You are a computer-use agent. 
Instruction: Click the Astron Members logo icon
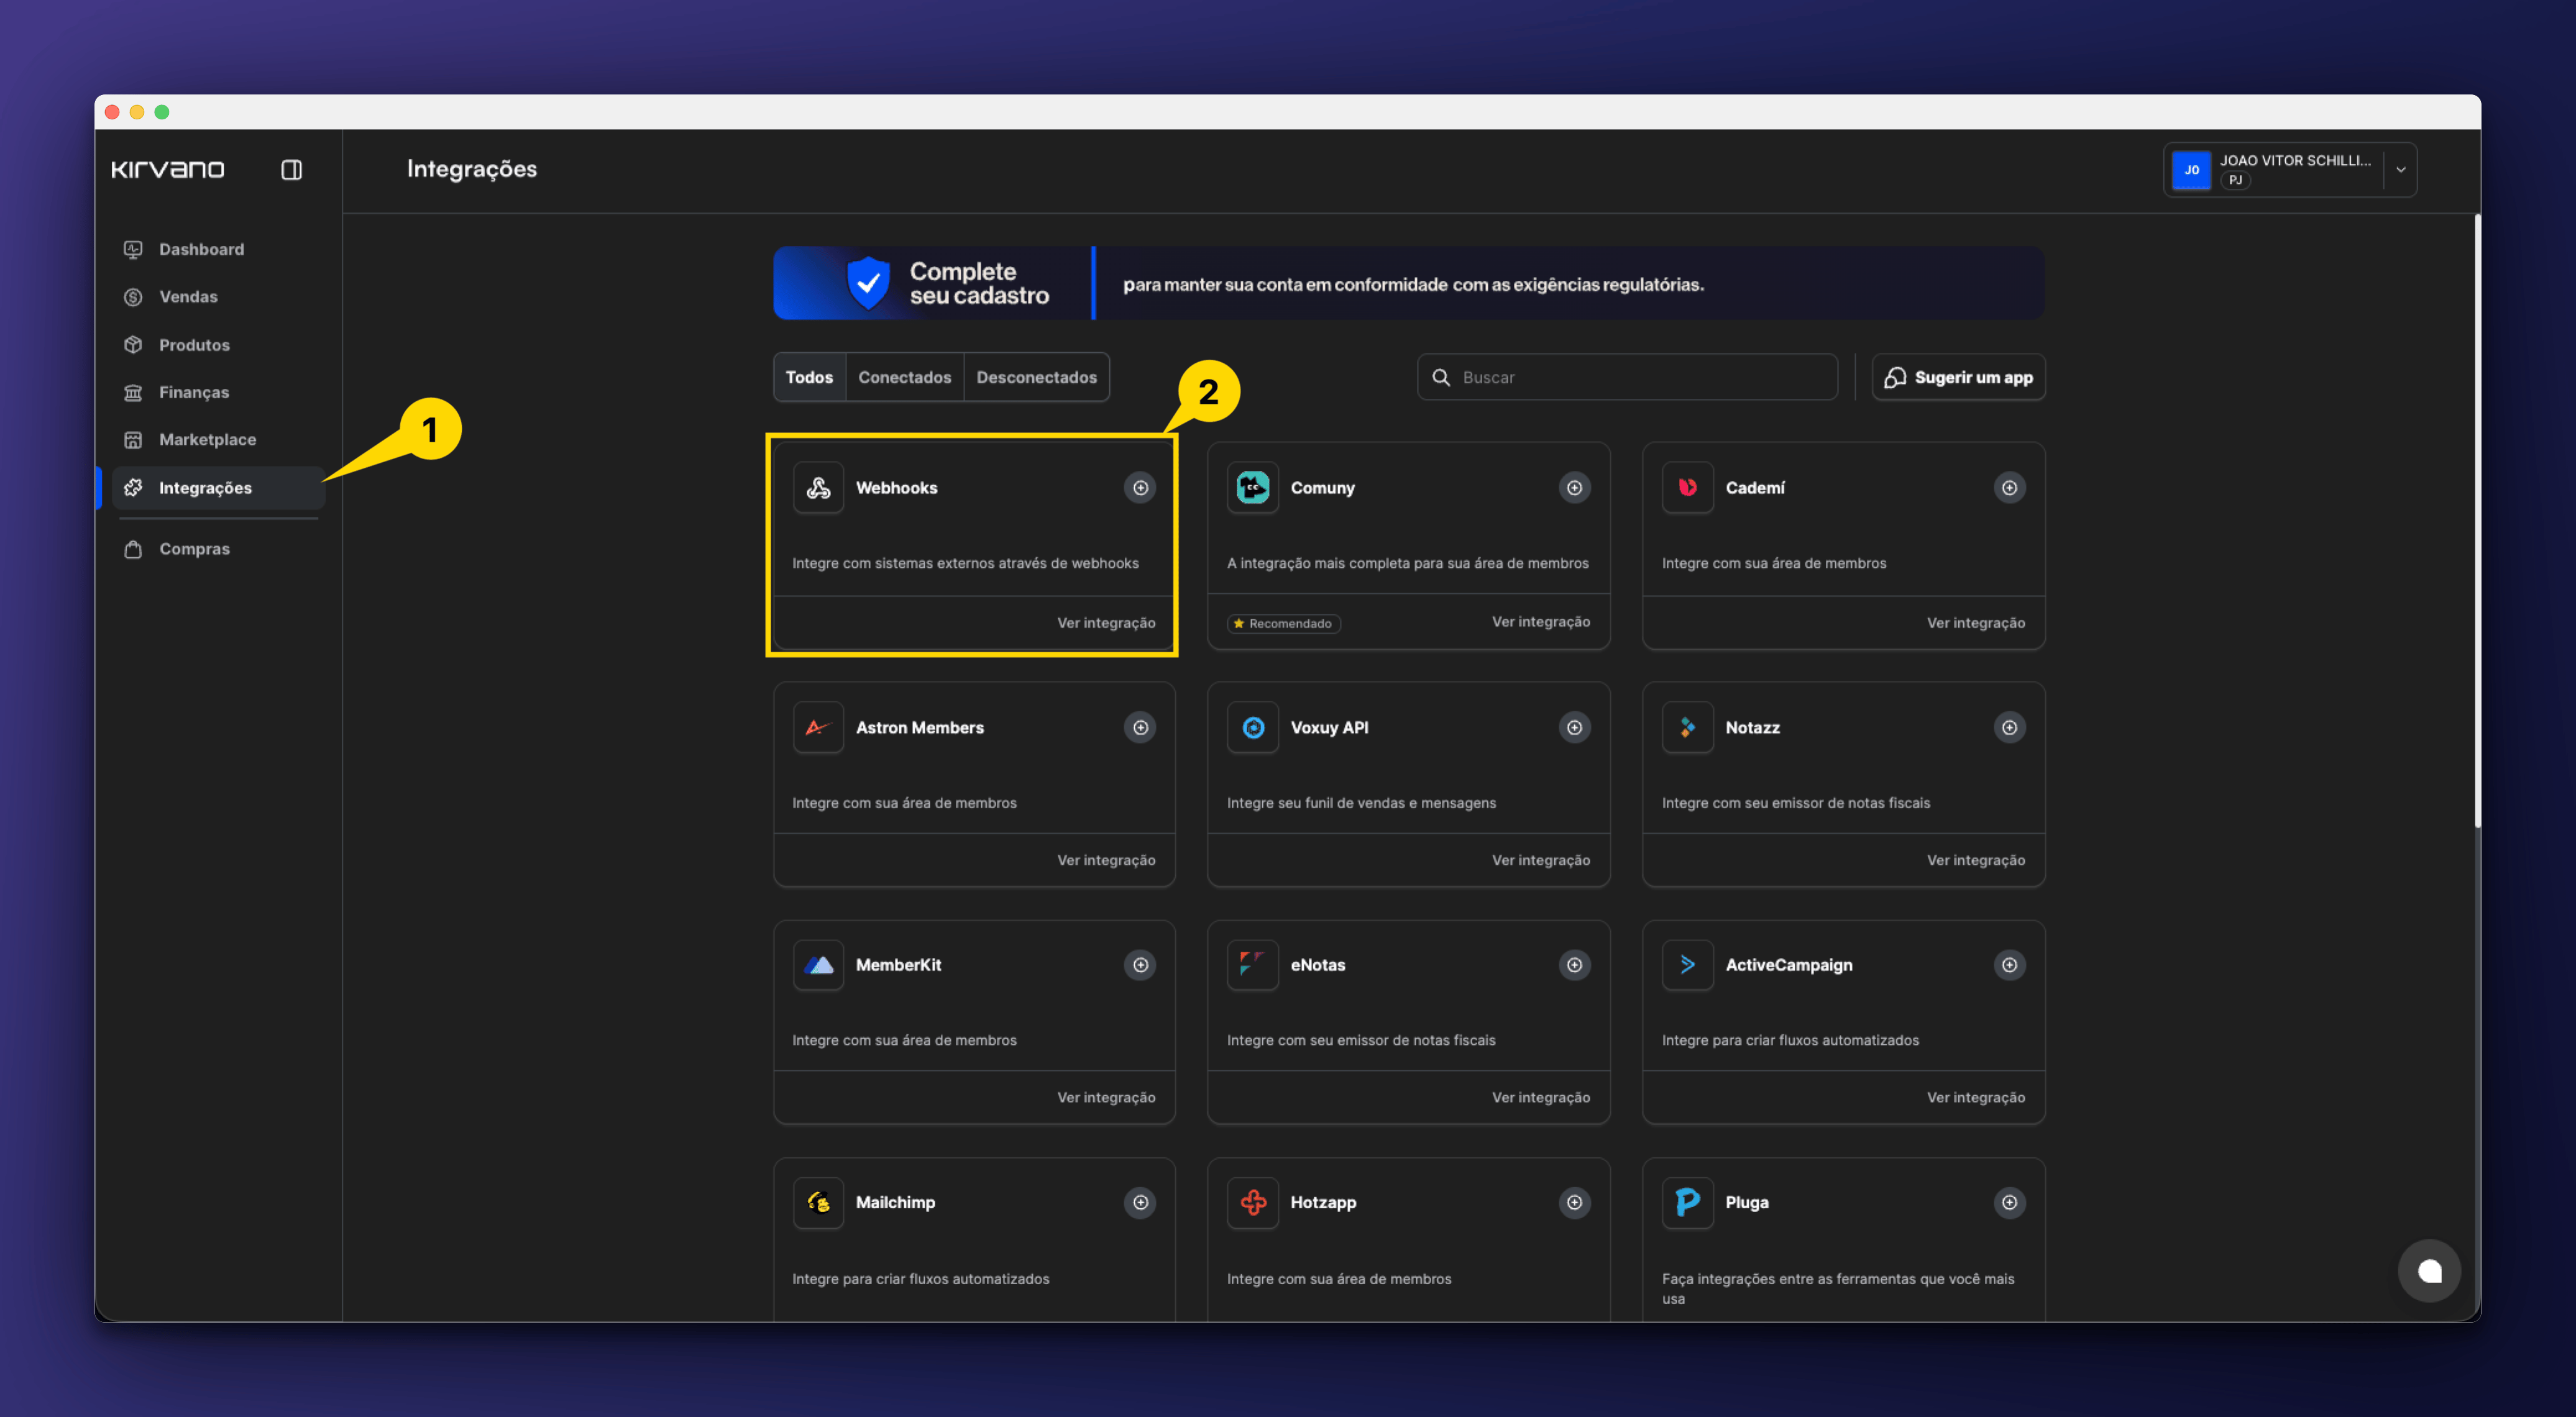click(x=818, y=727)
